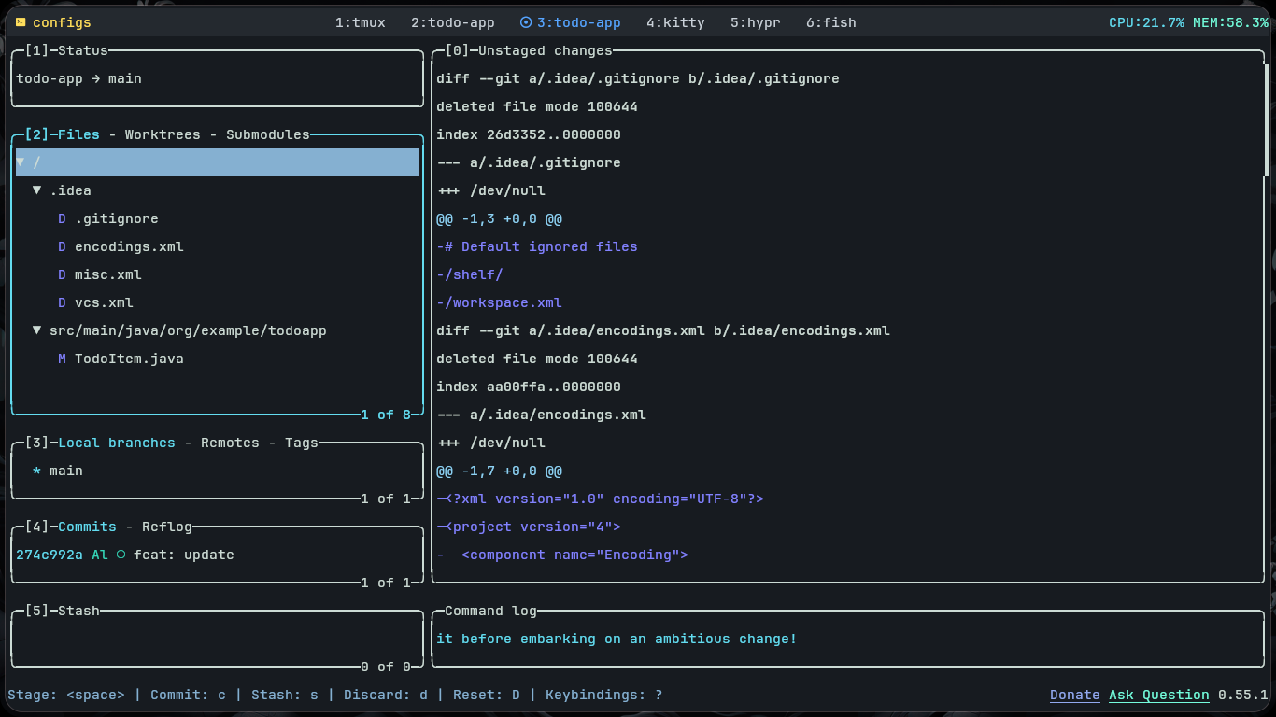Click the D status marker for vcs.xml
The image size is (1276, 717).
pos(62,302)
